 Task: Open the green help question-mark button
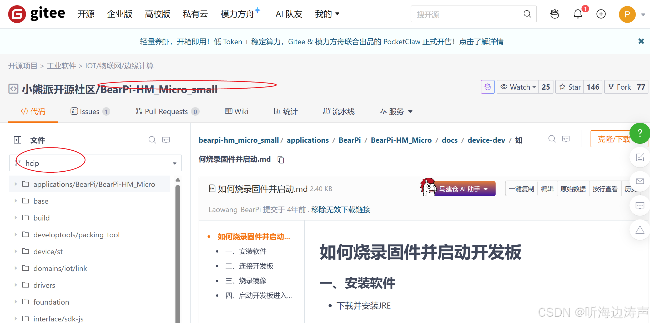coord(640,133)
